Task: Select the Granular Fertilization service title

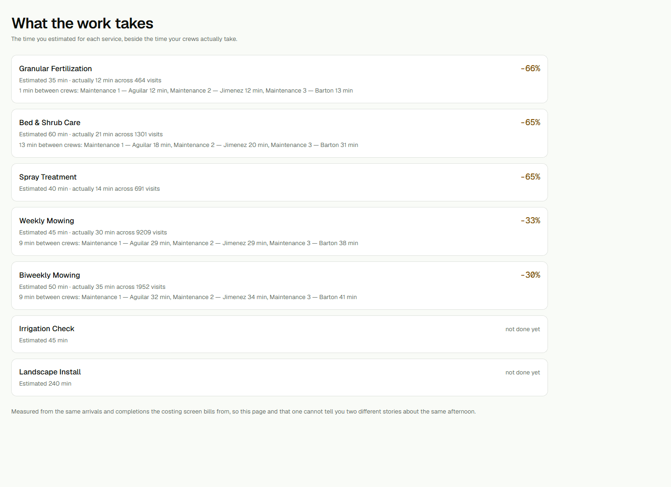Action: coord(55,69)
